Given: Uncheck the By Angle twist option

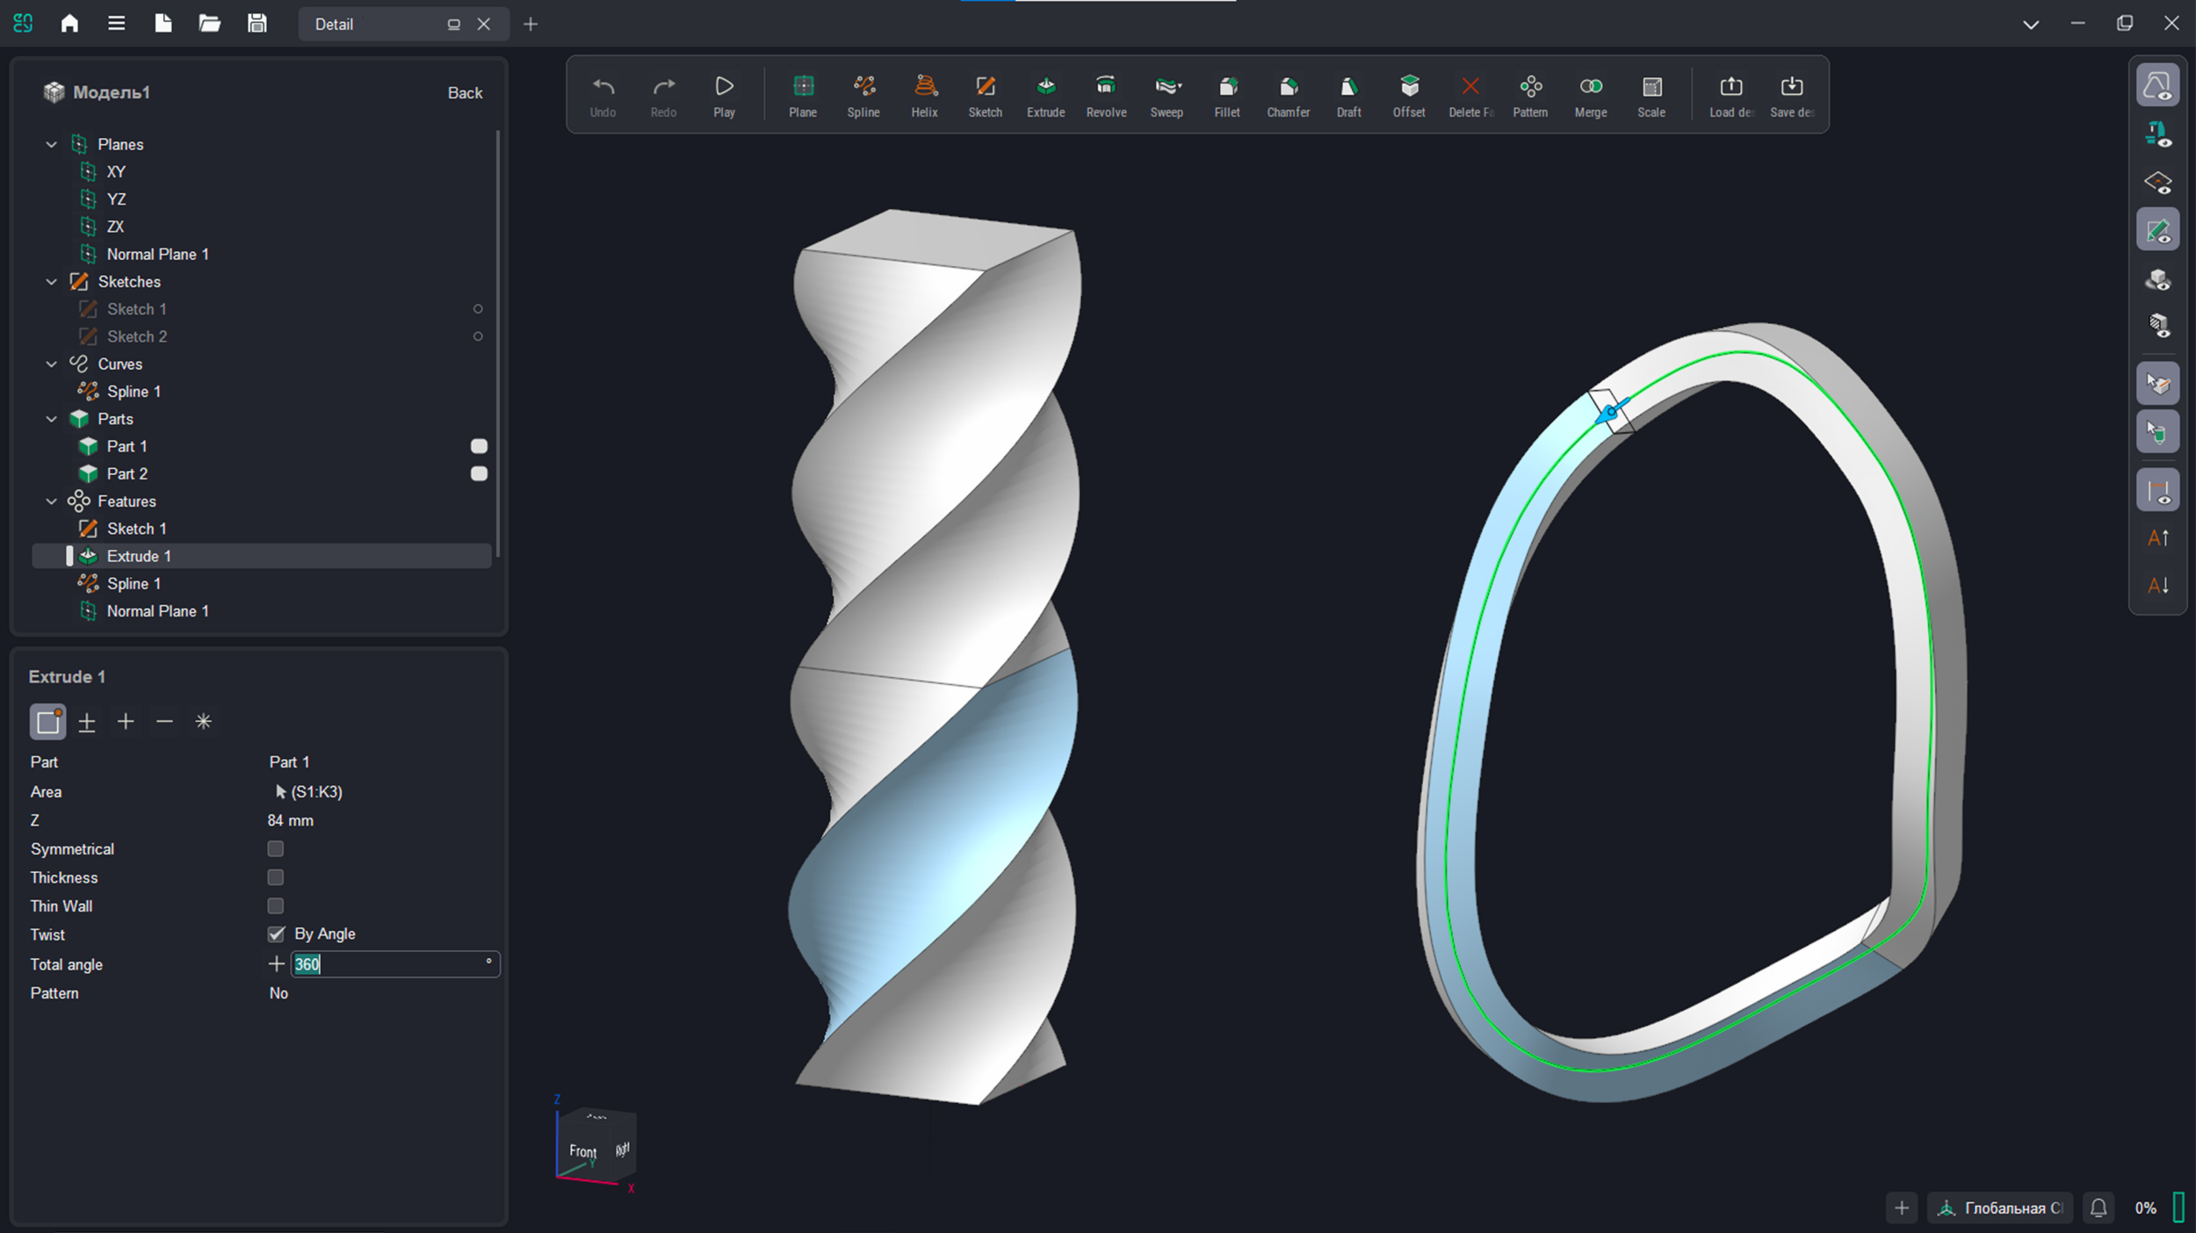Looking at the screenshot, I should coord(276,934).
